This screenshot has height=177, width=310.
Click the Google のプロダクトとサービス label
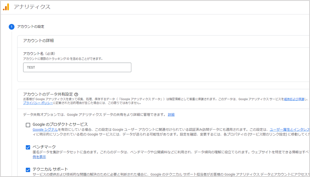60,125
